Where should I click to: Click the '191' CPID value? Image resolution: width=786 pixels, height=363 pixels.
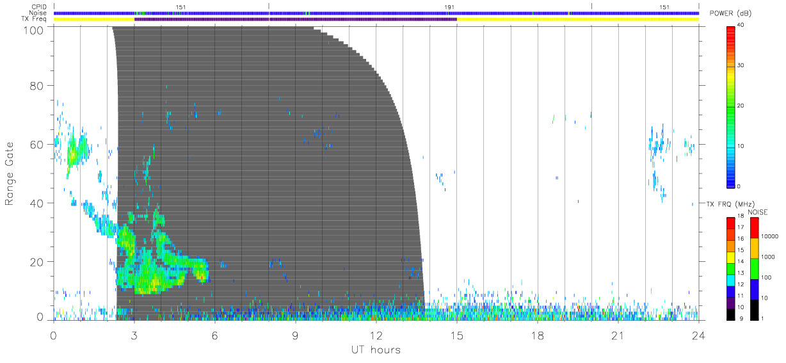(x=449, y=7)
